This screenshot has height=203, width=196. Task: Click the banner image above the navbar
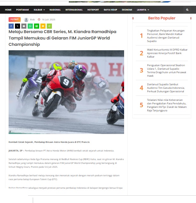point(120,2)
